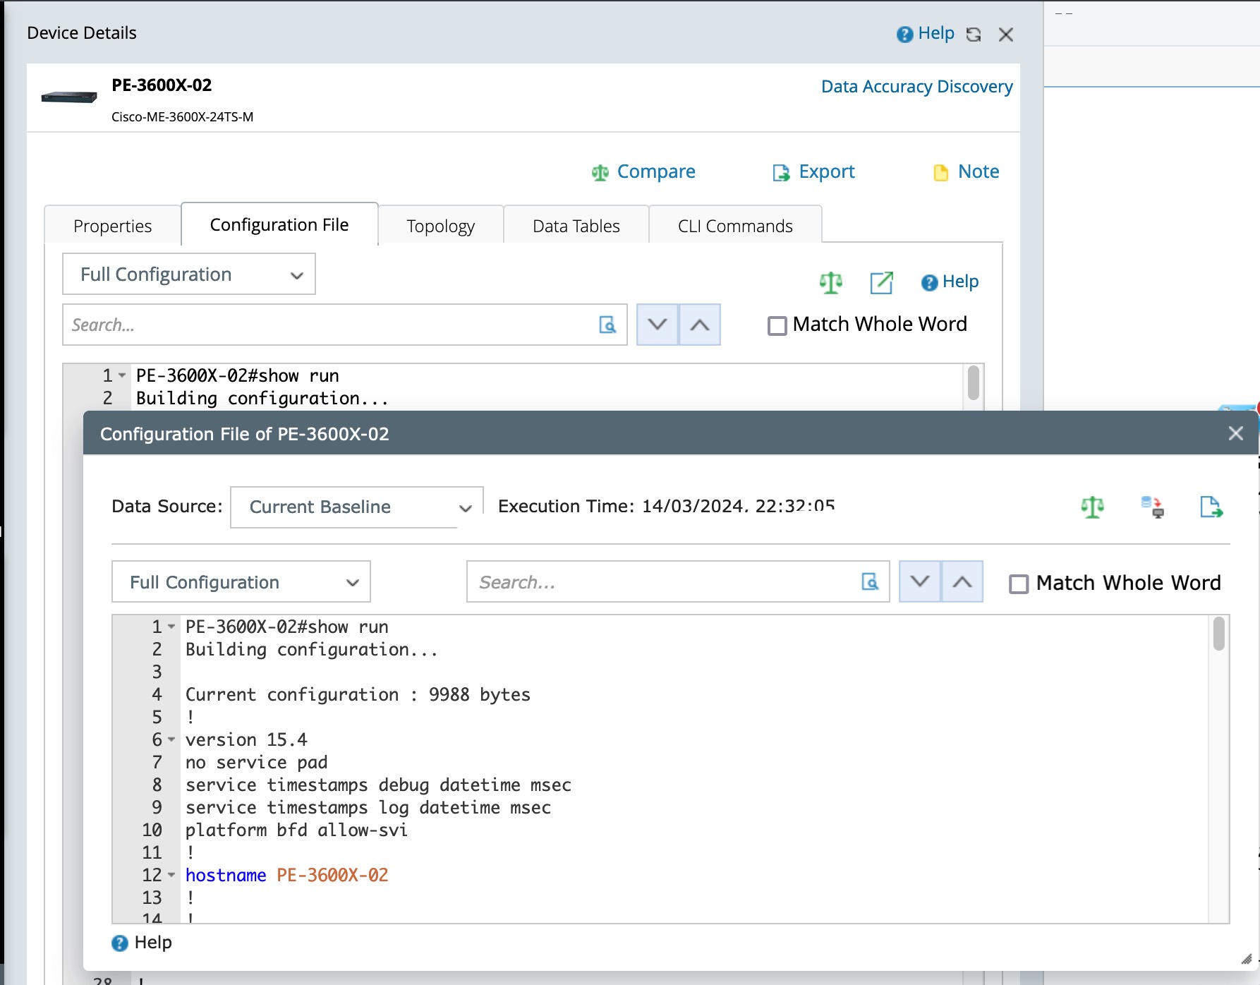Open the Current Baseline data source dropdown
This screenshot has height=985, width=1260.
[x=357, y=507]
